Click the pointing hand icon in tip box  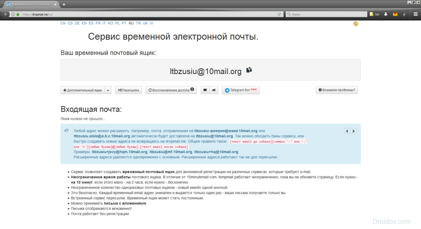pos(67,130)
